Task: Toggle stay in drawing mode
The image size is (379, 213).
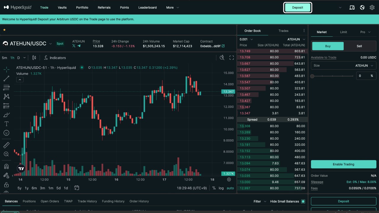Action: (x=6, y=175)
